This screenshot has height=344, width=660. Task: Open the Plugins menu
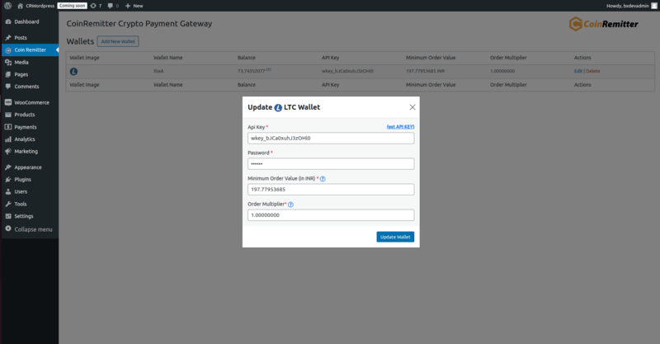pos(23,179)
